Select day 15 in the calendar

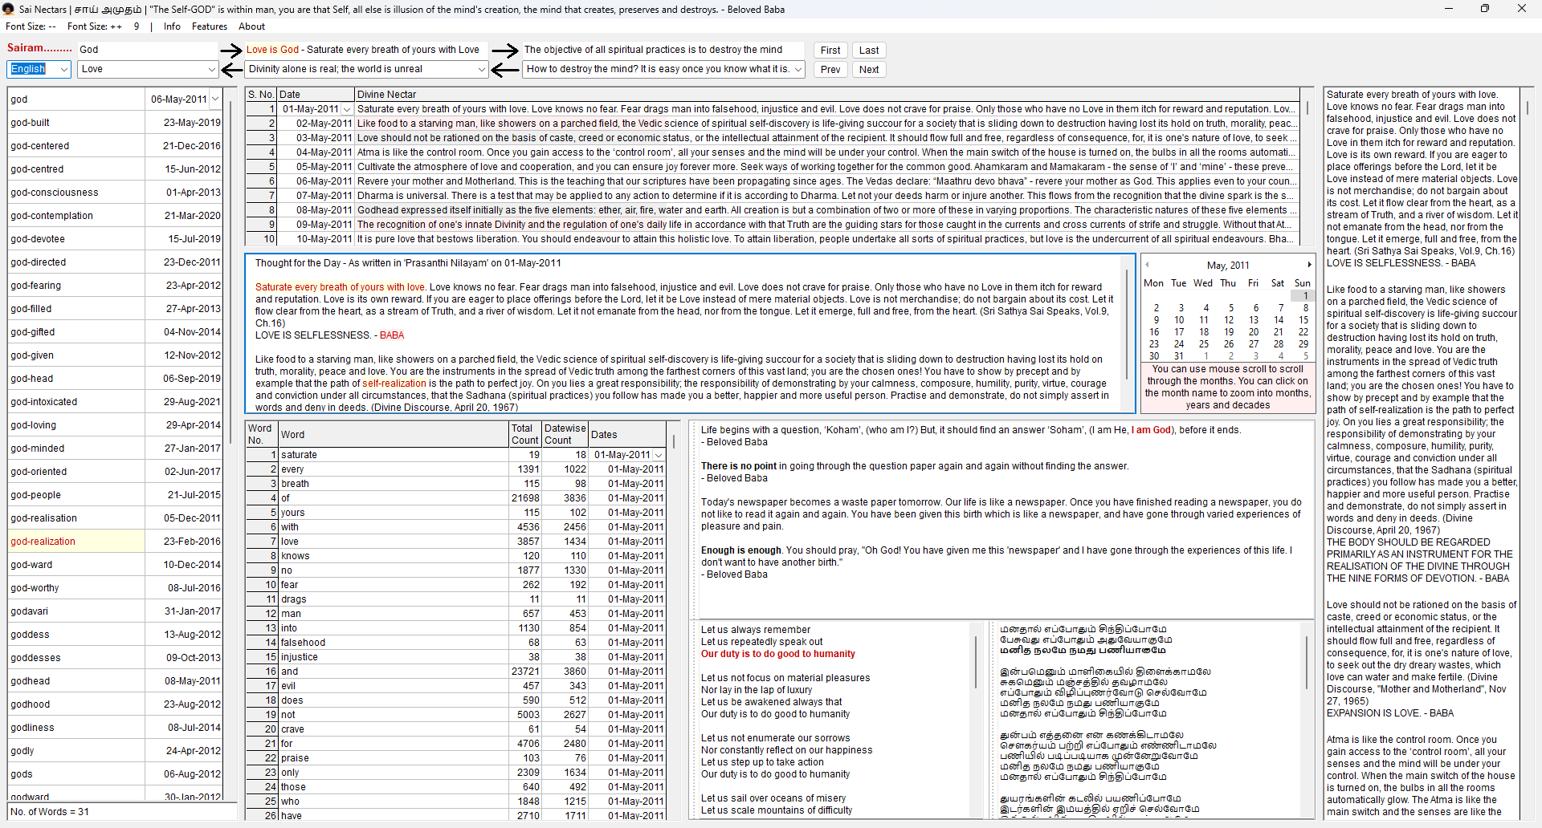click(1303, 320)
